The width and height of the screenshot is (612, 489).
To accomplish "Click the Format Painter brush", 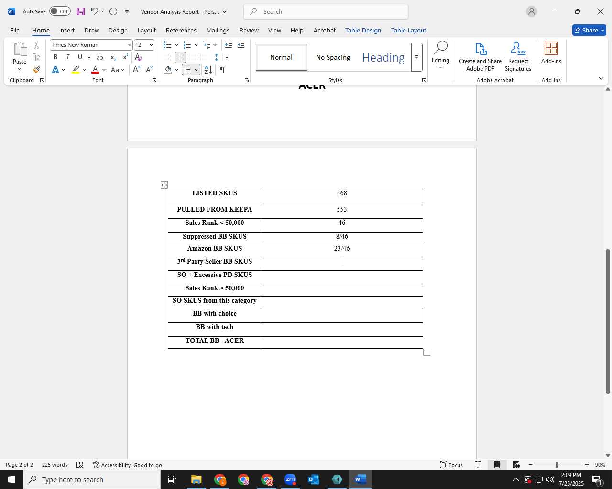I will pos(36,69).
